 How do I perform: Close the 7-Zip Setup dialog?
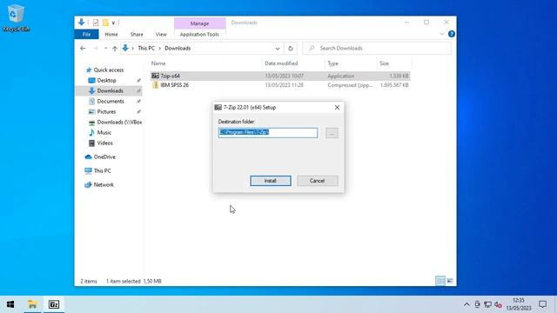tap(337, 107)
